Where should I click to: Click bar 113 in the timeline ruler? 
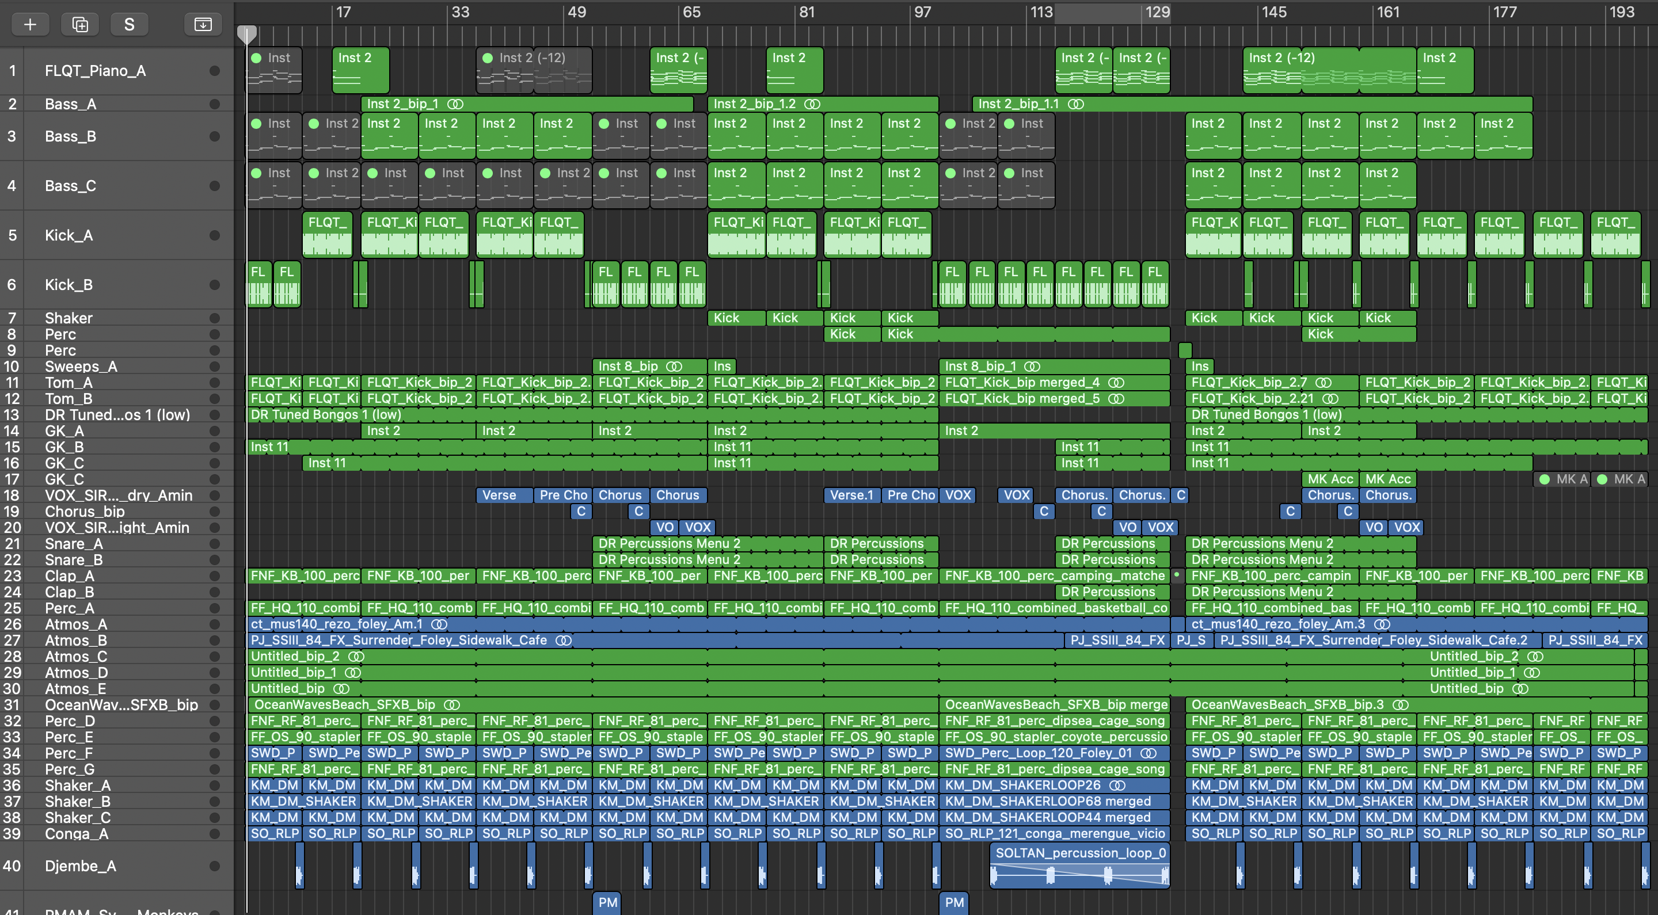1041,12
